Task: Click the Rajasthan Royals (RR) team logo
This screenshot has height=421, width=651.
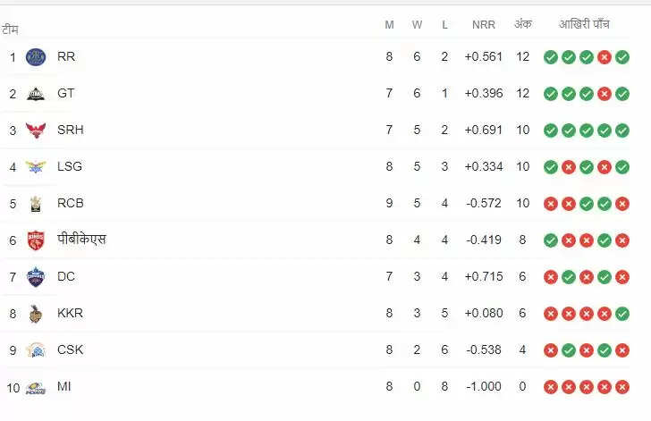Action: coord(36,57)
